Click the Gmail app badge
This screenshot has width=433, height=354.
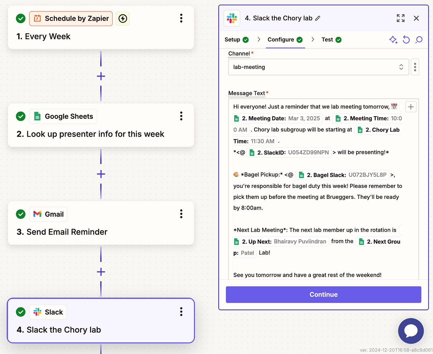point(48,214)
